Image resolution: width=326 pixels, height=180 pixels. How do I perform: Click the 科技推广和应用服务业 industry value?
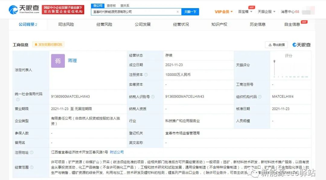click(x=183, y=121)
